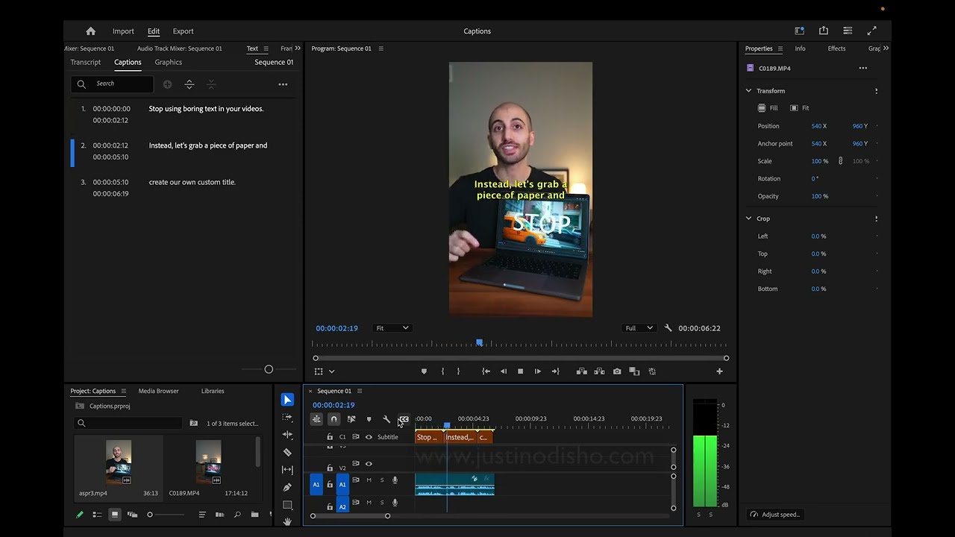Click Fit button under Transform

click(799, 108)
